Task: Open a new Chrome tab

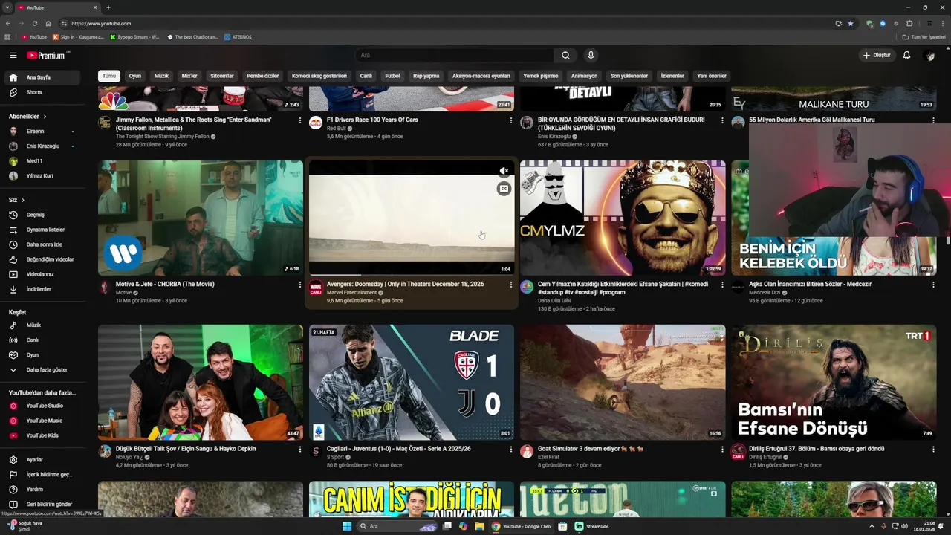Action: coord(108,7)
